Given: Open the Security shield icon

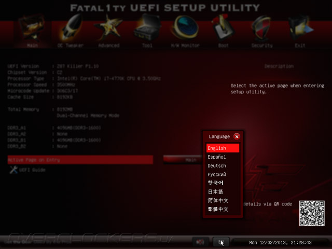Looking at the screenshot, I should pyautogui.click(x=261, y=29).
